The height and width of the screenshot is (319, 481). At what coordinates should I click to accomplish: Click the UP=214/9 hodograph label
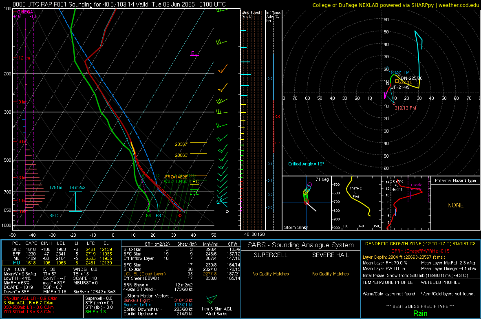coord(400,88)
